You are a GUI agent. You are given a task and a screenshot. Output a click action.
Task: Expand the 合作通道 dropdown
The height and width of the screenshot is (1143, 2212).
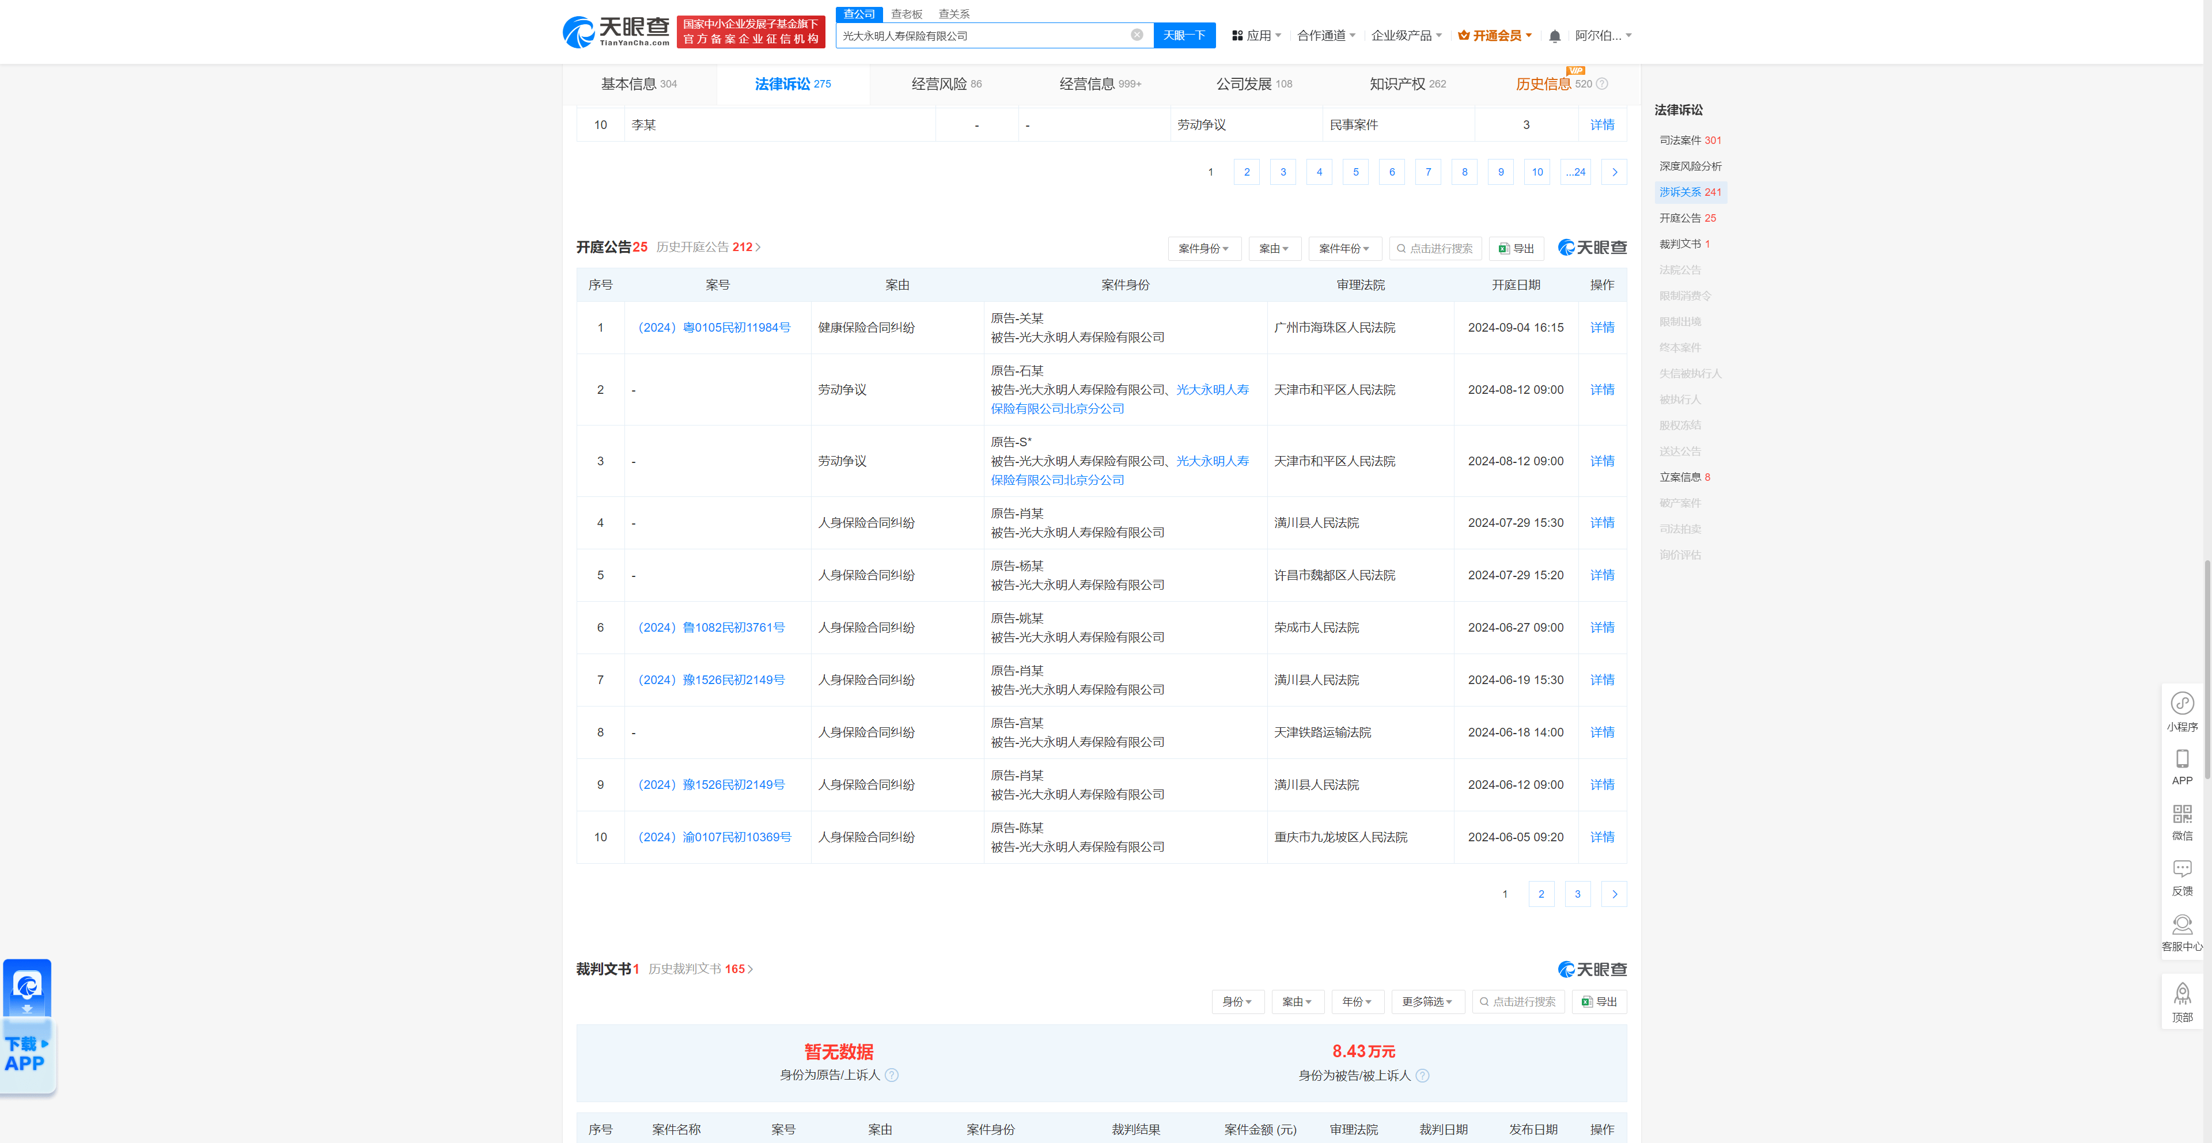(x=1326, y=36)
